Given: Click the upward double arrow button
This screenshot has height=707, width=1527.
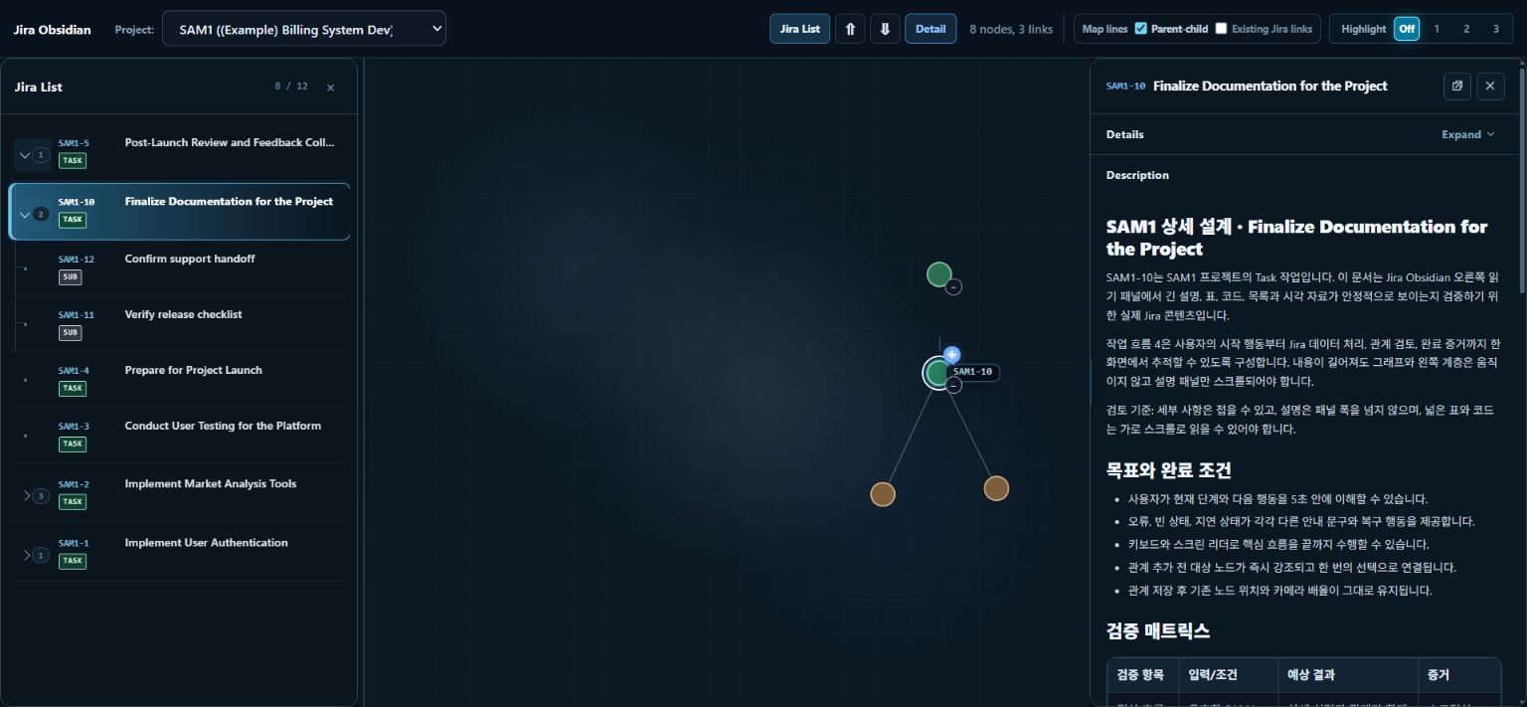Looking at the screenshot, I should click(850, 29).
